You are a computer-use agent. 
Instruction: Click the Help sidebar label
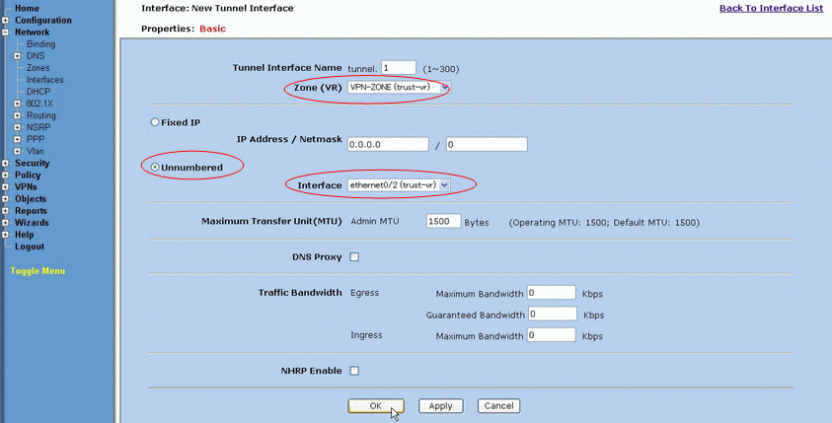click(x=25, y=235)
